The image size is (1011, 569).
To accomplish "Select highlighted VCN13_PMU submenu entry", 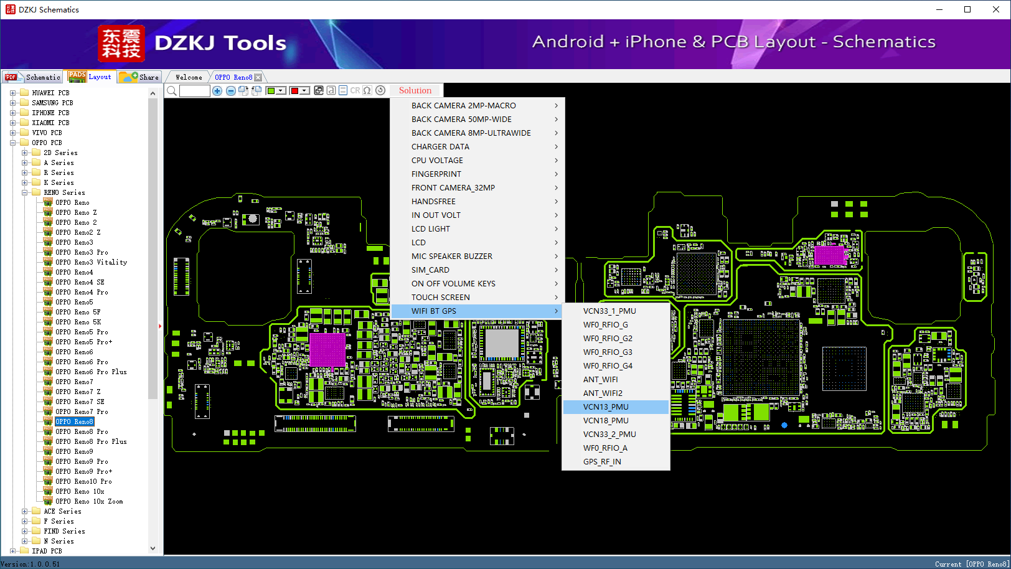I will click(616, 407).
